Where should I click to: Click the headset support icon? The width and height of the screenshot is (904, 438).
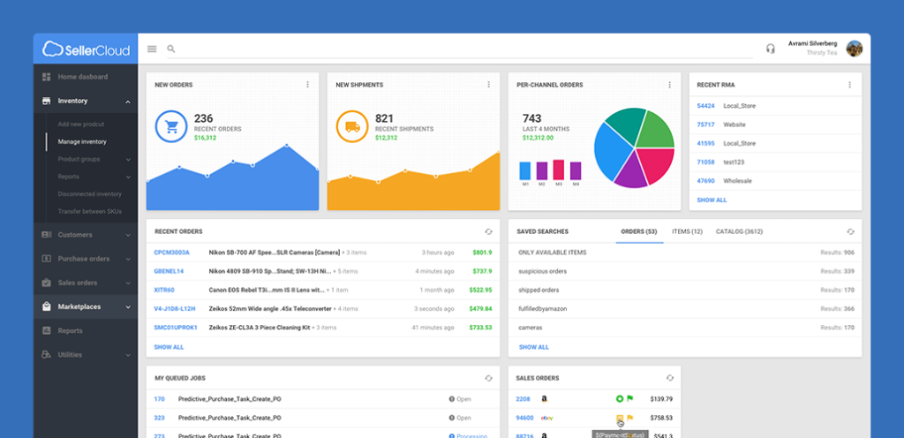click(771, 49)
